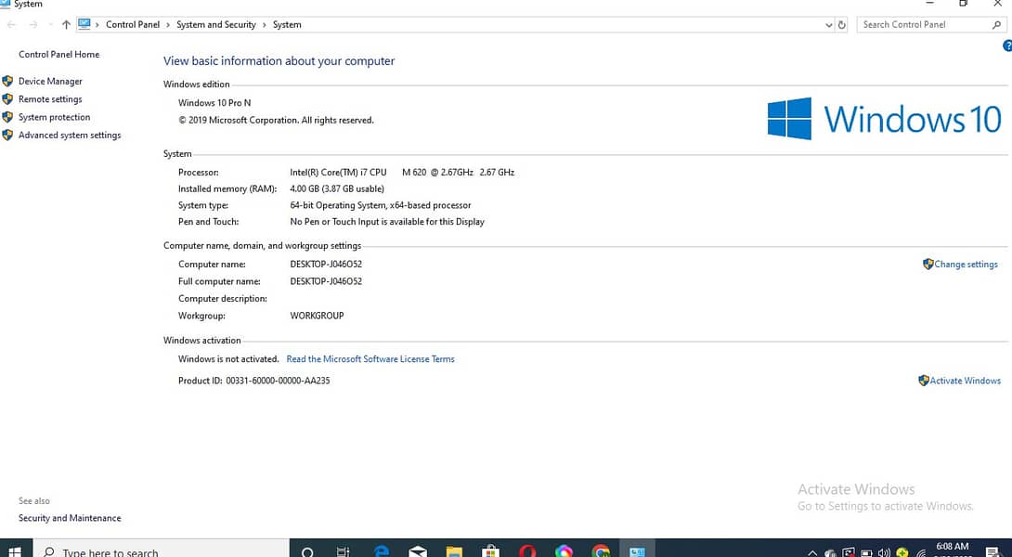Click the computer icon in the address bar
The image size is (1012, 557).
tap(84, 24)
